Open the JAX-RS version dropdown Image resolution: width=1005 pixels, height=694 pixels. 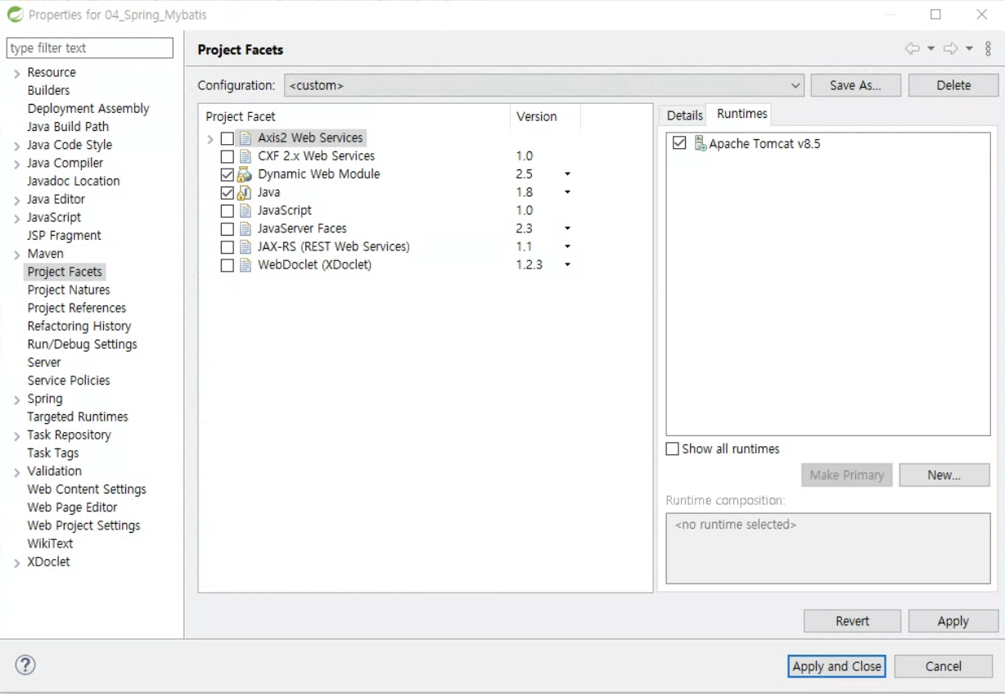click(x=567, y=246)
